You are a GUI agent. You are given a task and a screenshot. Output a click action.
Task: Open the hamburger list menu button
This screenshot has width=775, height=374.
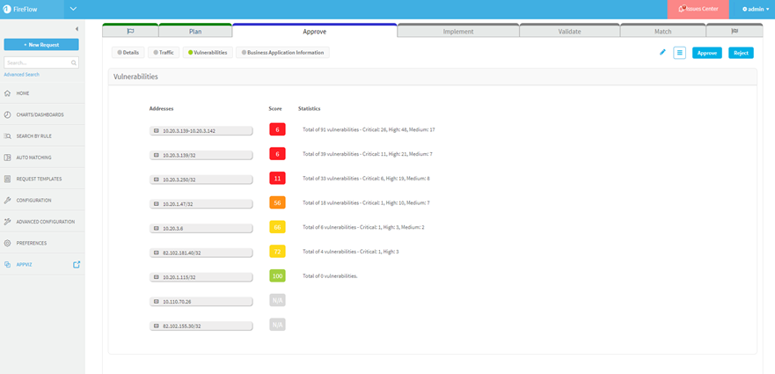[679, 53]
